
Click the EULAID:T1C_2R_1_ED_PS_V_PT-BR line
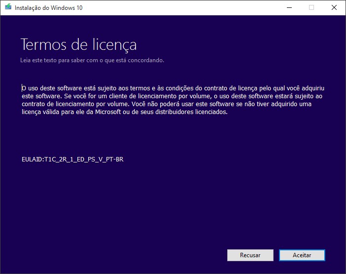point(72,159)
